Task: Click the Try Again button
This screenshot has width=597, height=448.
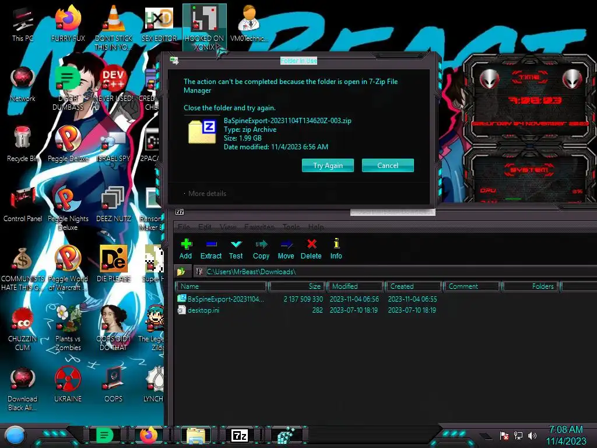Action: (328, 165)
